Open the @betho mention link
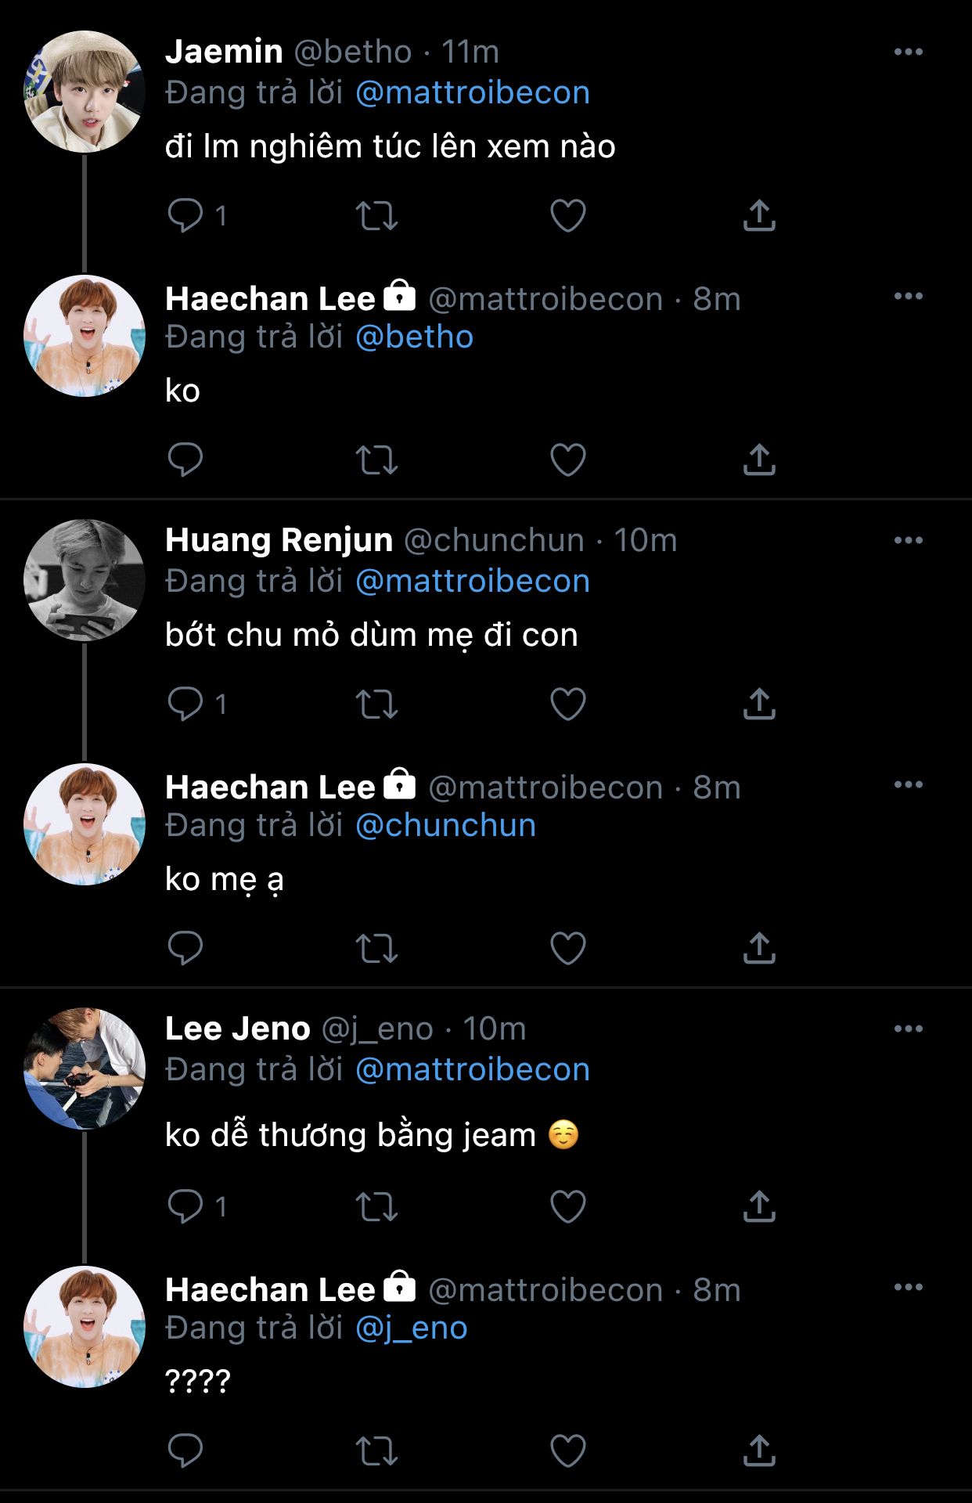972x1503 pixels. pos(414,337)
